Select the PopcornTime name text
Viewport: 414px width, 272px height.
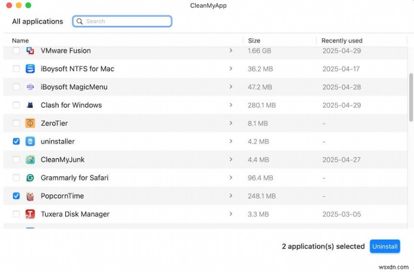click(62, 196)
